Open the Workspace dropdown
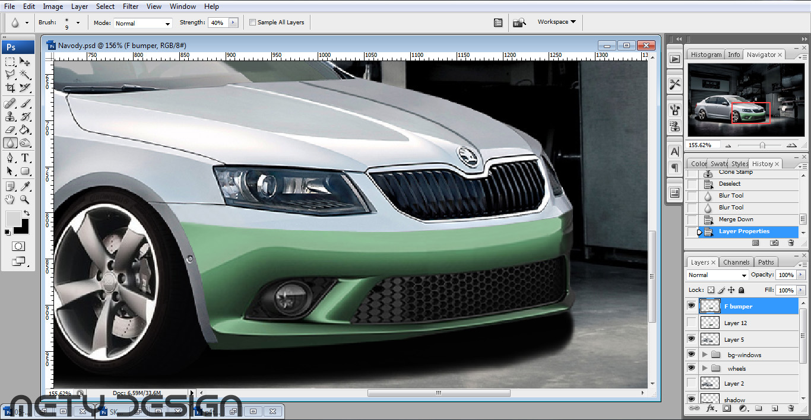811x420 pixels. (556, 22)
